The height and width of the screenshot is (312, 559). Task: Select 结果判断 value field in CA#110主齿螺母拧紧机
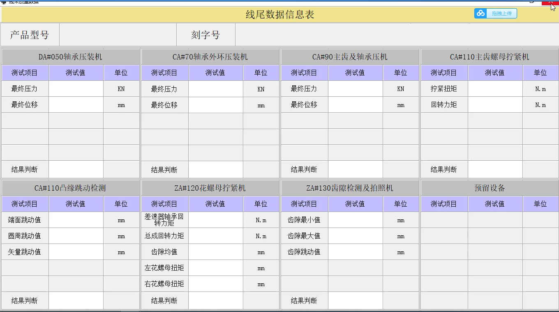[x=495, y=169]
